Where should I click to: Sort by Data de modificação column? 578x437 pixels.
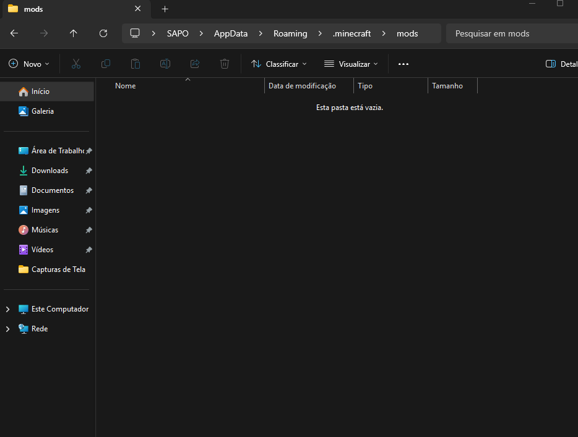click(x=309, y=86)
